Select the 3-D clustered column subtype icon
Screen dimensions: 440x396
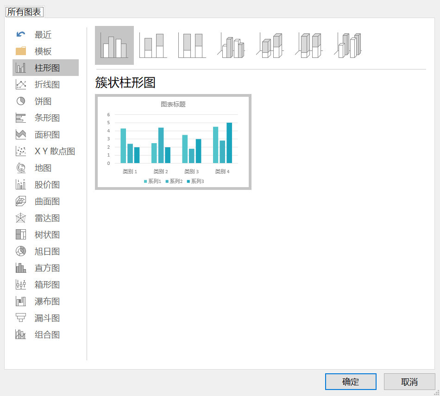click(x=231, y=45)
